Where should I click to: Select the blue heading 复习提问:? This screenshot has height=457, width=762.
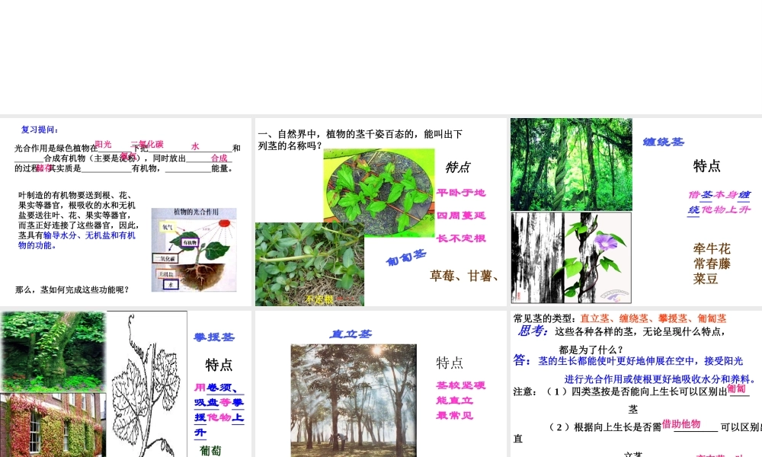(40, 129)
